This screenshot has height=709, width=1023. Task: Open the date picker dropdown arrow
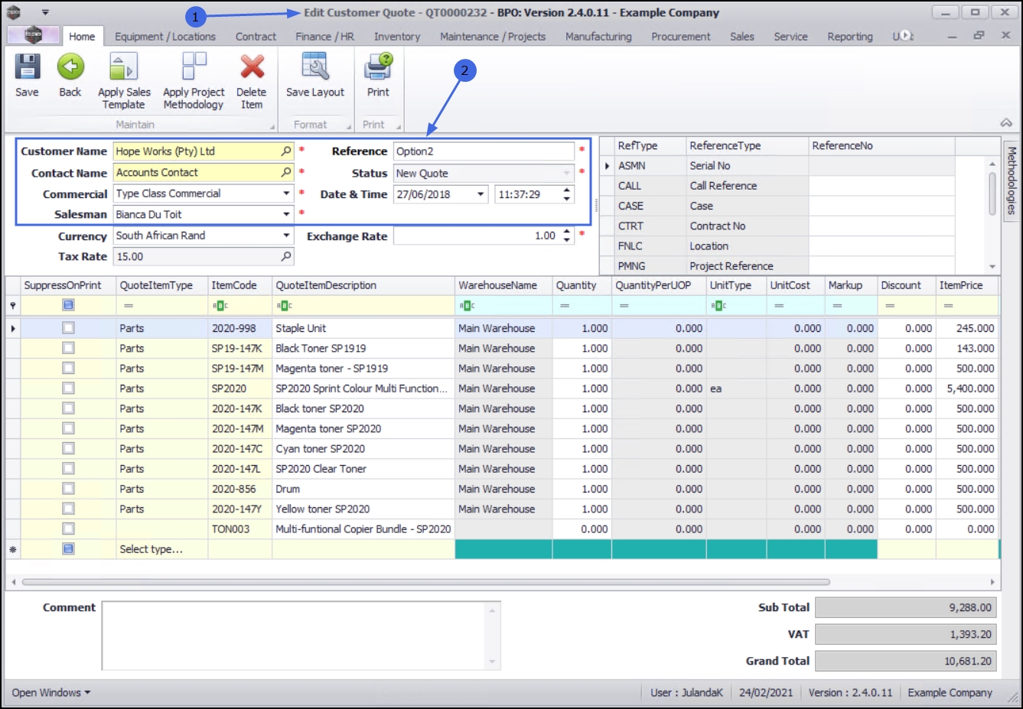pyautogui.click(x=481, y=194)
